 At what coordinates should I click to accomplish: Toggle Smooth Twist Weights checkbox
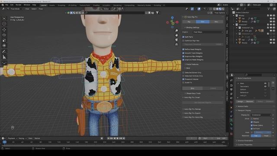tap(184, 53)
